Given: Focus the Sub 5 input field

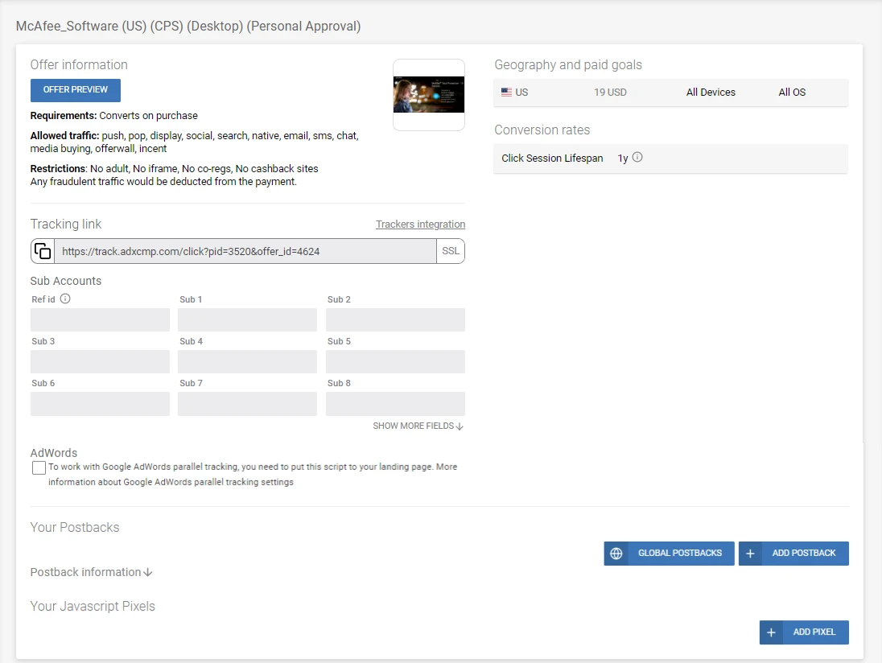Looking at the screenshot, I should pos(395,361).
